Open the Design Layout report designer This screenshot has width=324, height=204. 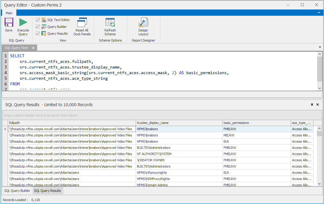[143, 23]
